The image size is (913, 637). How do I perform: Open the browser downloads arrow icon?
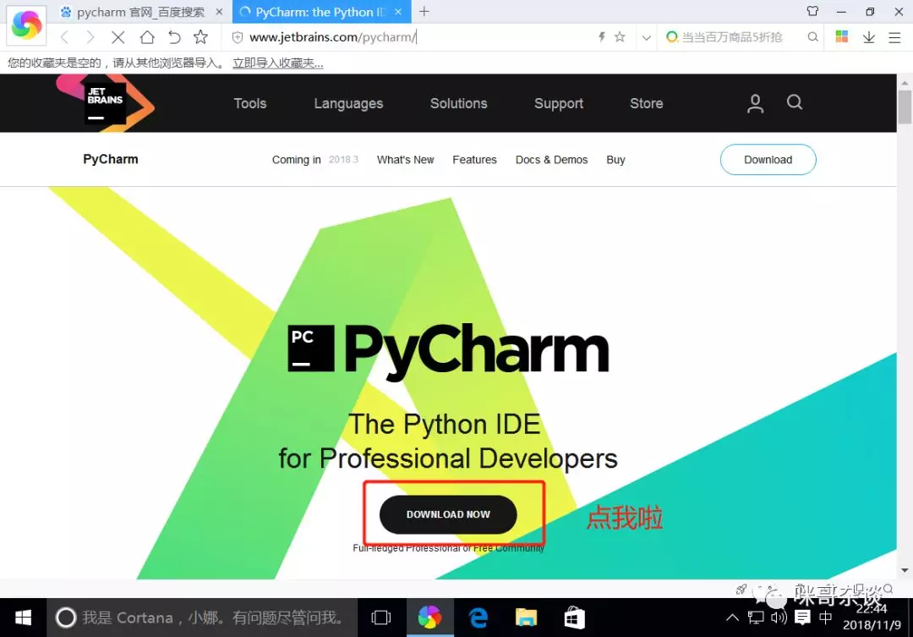click(x=869, y=37)
